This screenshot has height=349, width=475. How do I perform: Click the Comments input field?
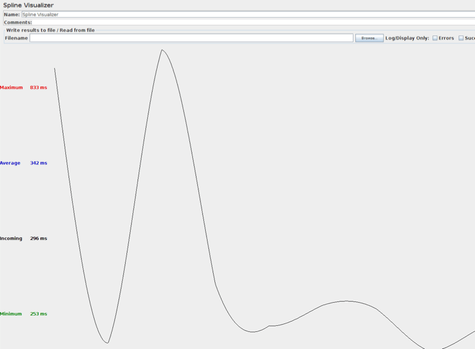click(x=253, y=23)
